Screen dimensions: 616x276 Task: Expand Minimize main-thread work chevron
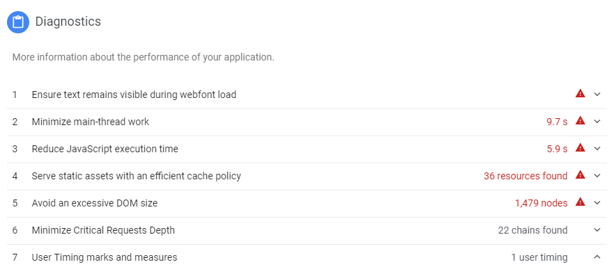[x=598, y=121]
